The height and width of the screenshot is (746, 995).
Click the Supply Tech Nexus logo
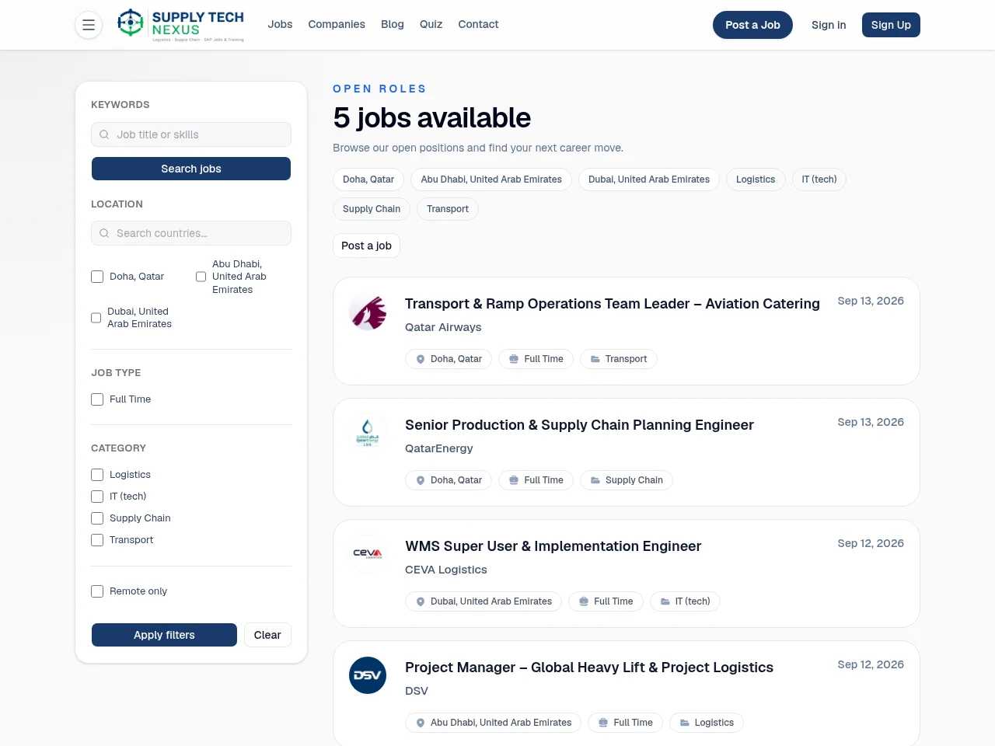180,25
